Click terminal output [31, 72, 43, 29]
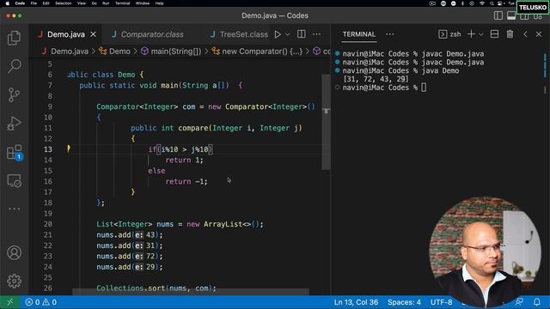The width and height of the screenshot is (550, 309). (x=376, y=79)
